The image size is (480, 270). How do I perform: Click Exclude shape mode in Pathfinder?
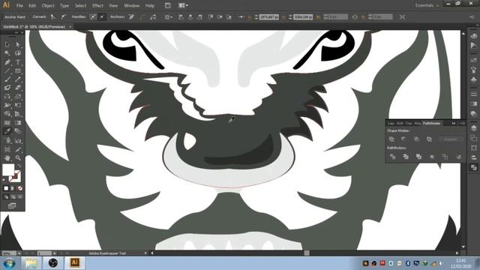pyautogui.click(x=429, y=139)
